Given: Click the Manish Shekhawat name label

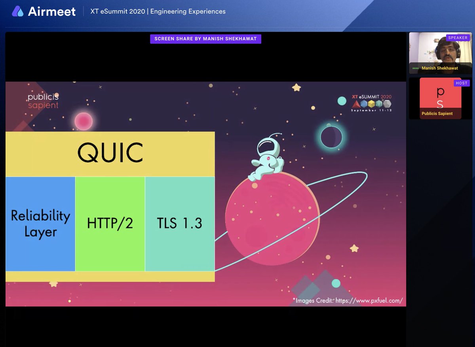Looking at the screenshot, I should (440, 68).
